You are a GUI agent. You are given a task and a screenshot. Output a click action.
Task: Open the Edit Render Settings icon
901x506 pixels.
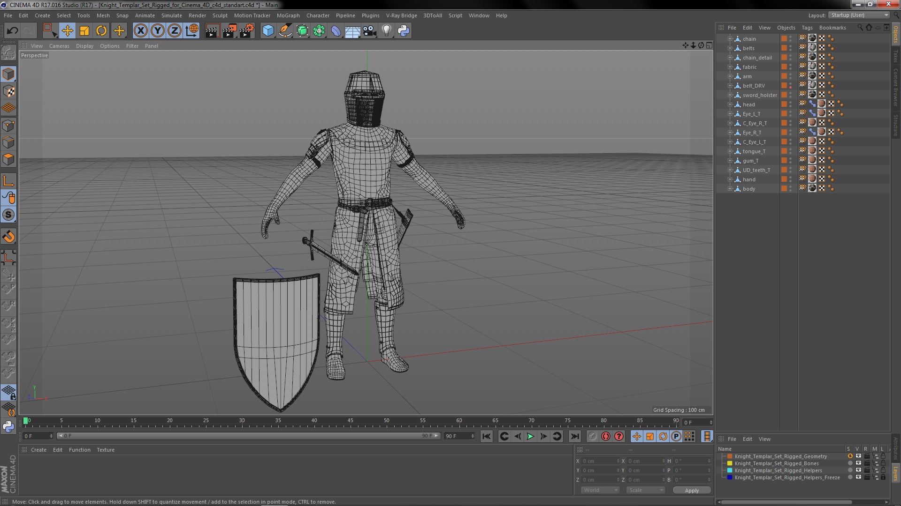click(246, 31)
